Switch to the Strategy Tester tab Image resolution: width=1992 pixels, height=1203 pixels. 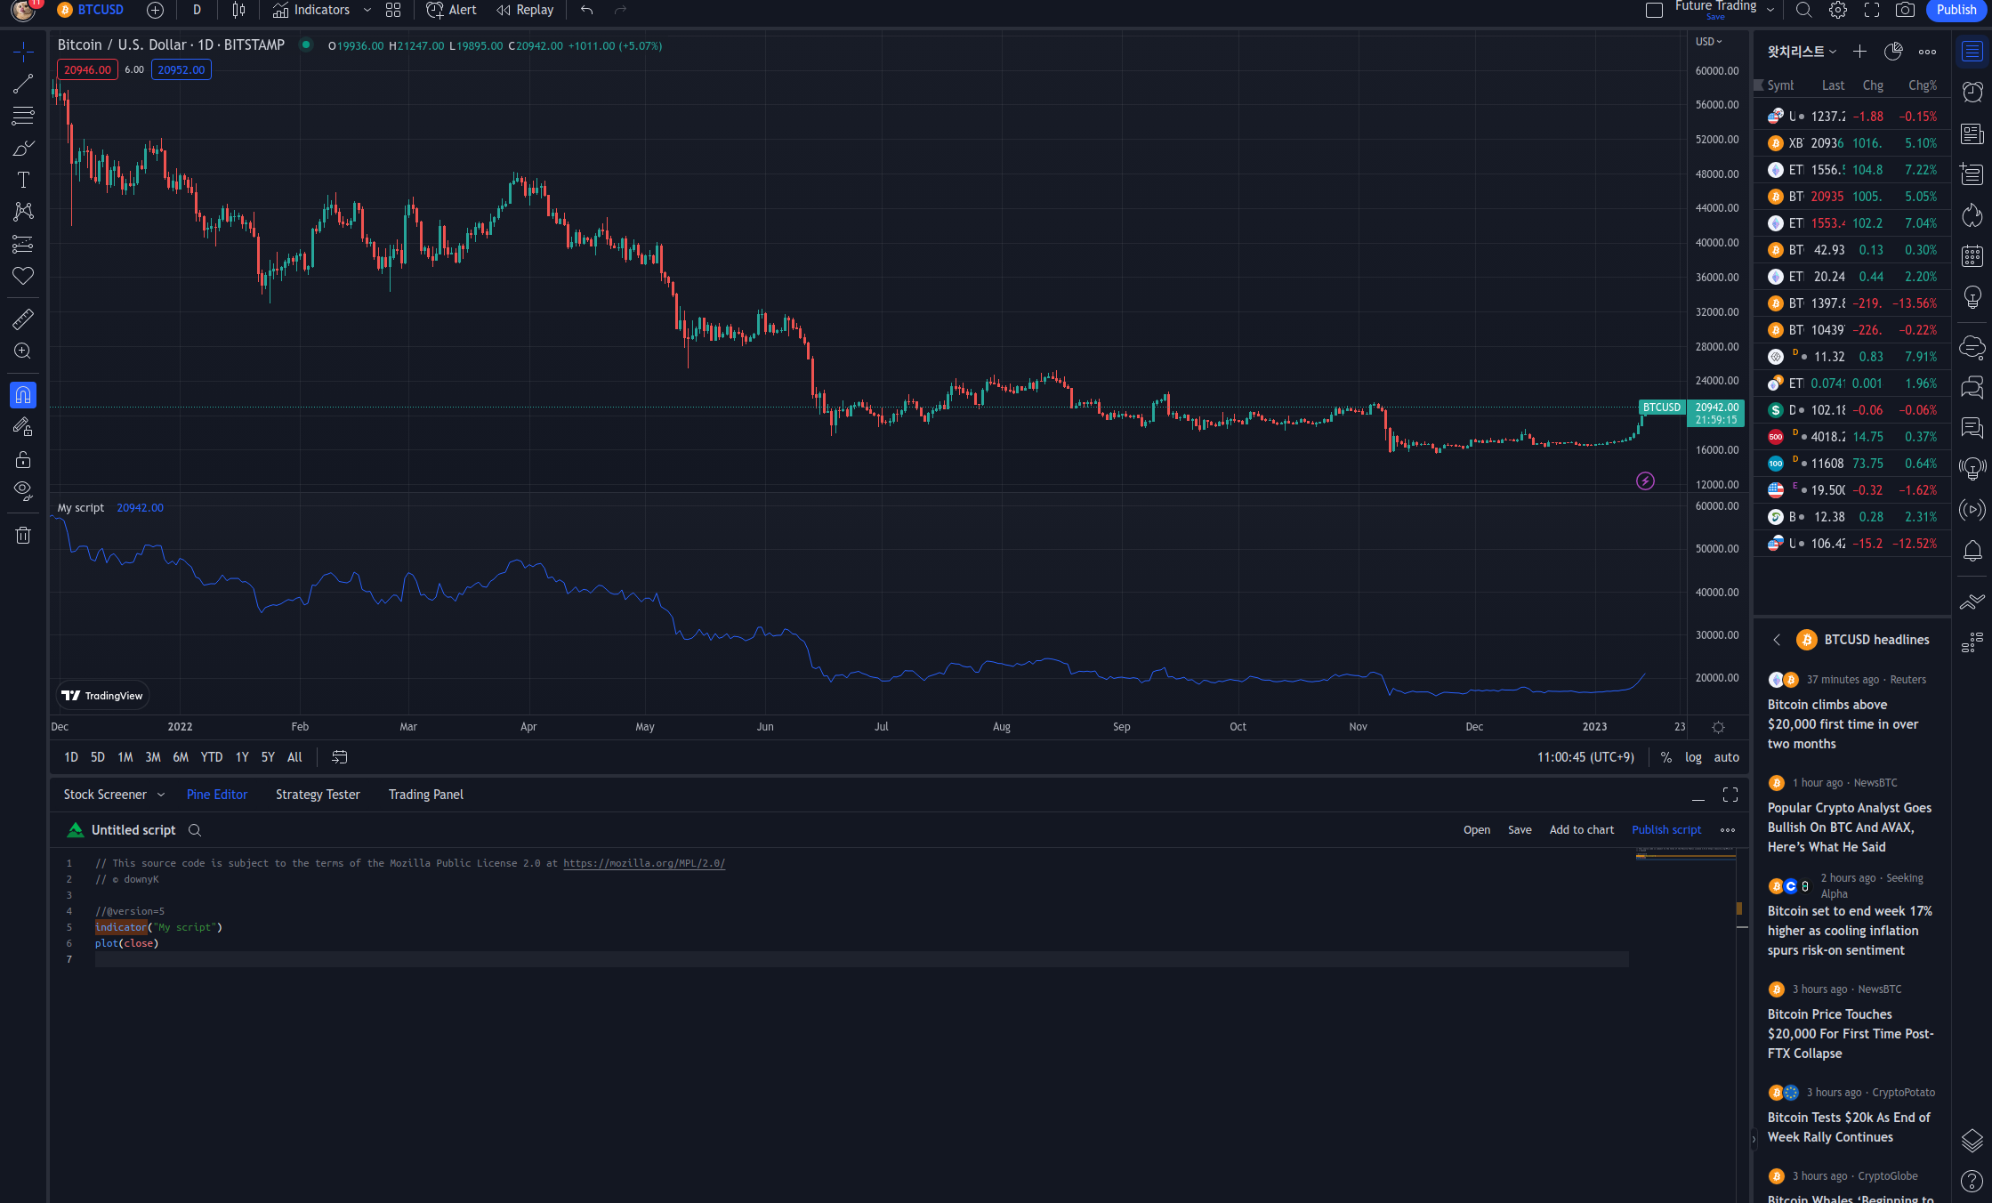point(318,795)
